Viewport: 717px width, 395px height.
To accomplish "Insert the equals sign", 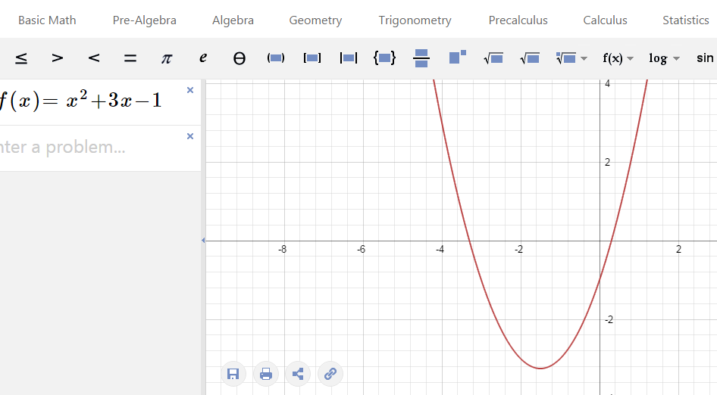I will tap(130, 58).
